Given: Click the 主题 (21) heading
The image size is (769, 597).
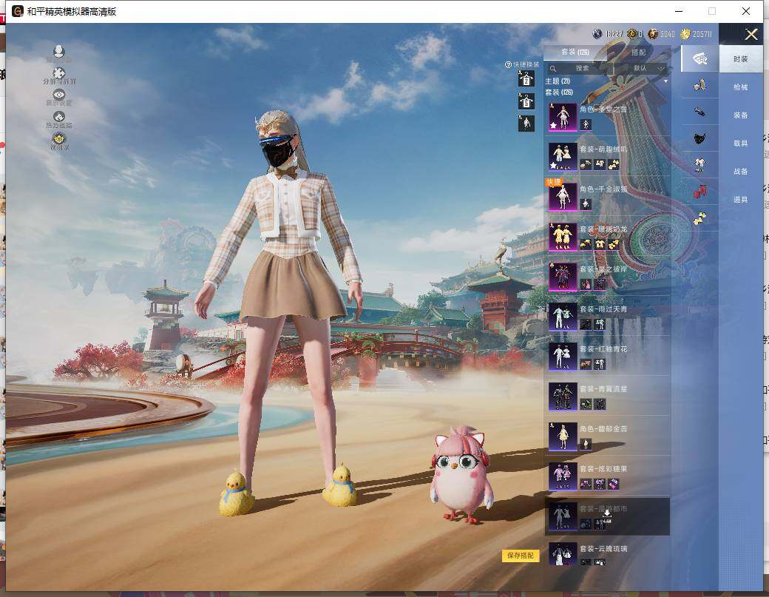Looking at the screenshot, I should [x=558, y=81].
